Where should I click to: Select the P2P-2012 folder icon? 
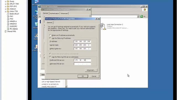(8, 6)
